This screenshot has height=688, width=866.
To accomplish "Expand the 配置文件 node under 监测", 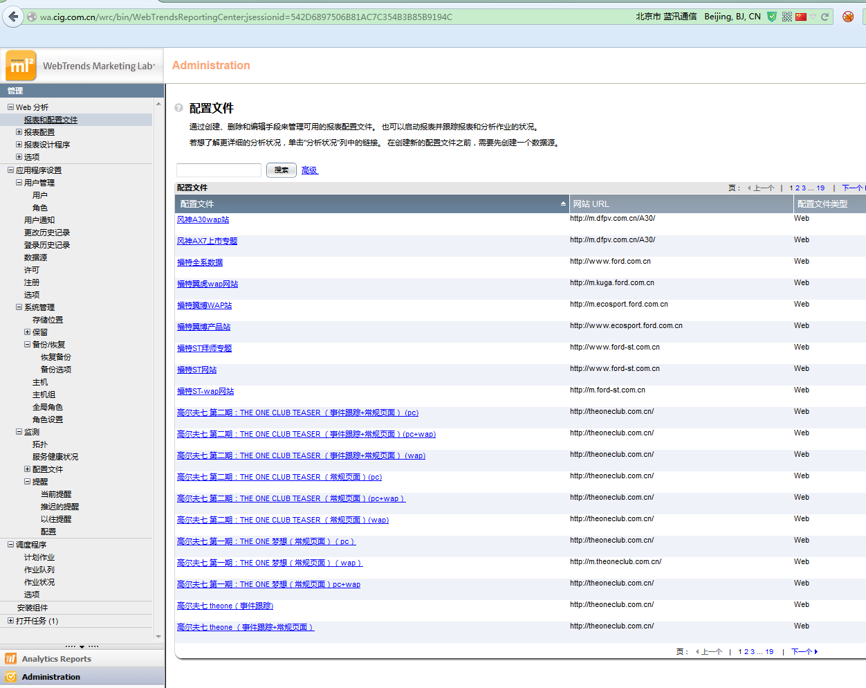I will tap(27, 469).
